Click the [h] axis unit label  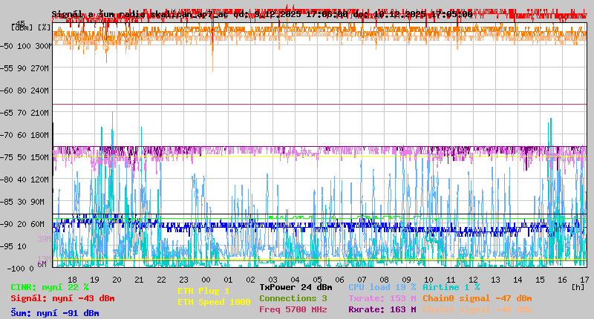tap(578, 287)
